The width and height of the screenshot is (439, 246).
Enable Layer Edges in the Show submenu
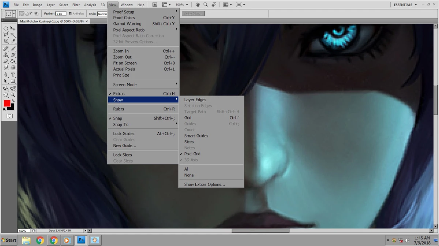[211, 99]
